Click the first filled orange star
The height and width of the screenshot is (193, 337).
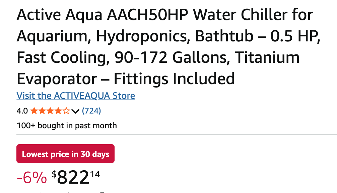coord(33,111)
